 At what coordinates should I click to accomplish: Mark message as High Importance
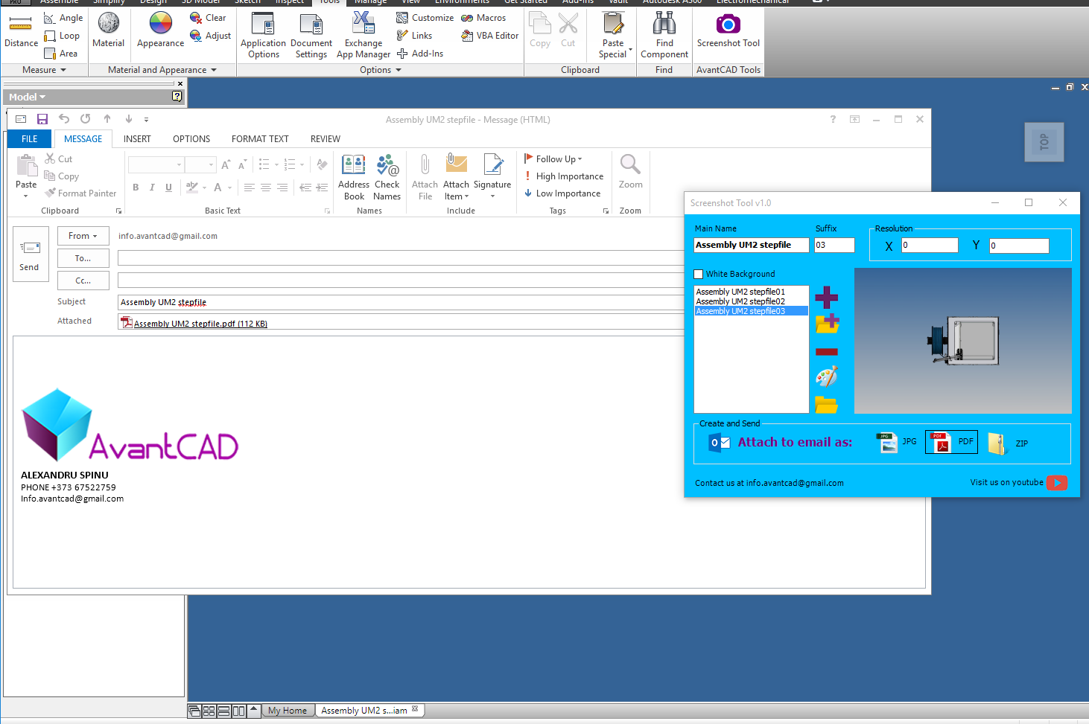(x=564, y=176)
